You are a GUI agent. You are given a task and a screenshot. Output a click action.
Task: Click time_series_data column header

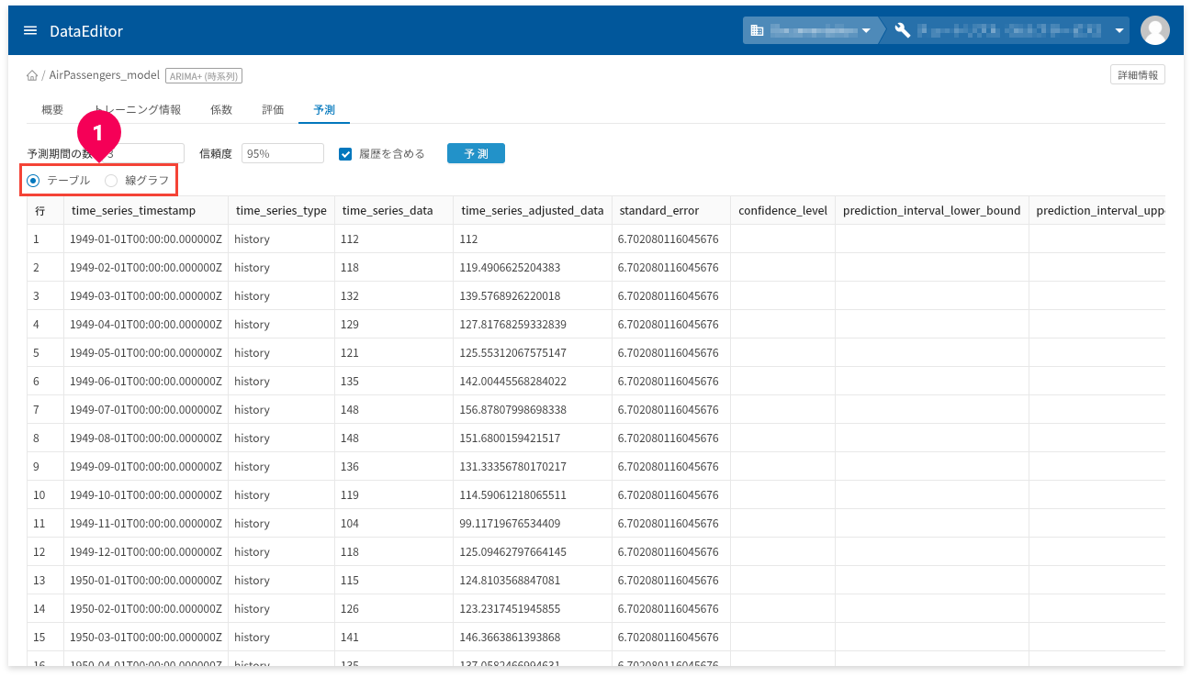coord(394,211)
